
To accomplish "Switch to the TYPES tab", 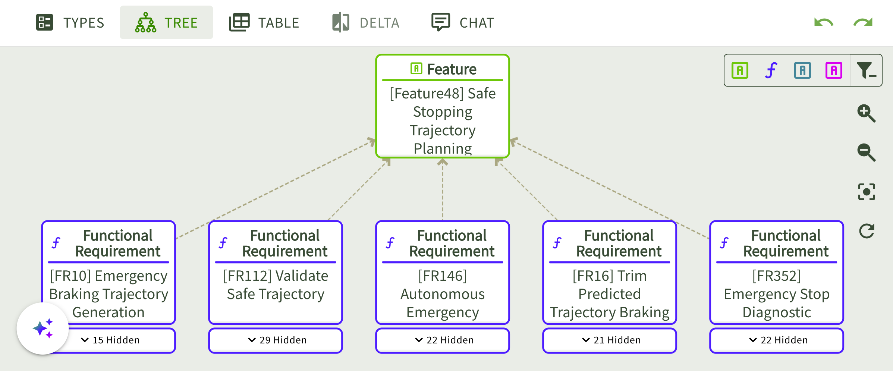I will (x=70, y=23).
